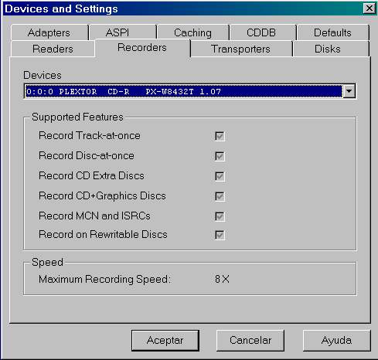Open the Adapters tab

pos(49,32)
